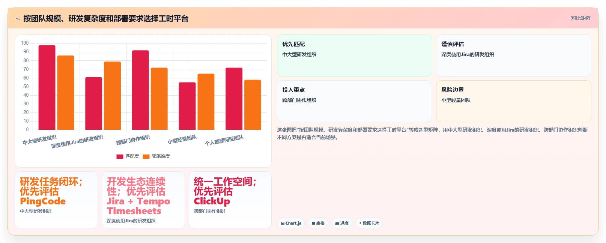Click the red 匹配度 bar for 个人或顾问型团队
Viewport: 606px width, 243px height.
pos(234,99)
